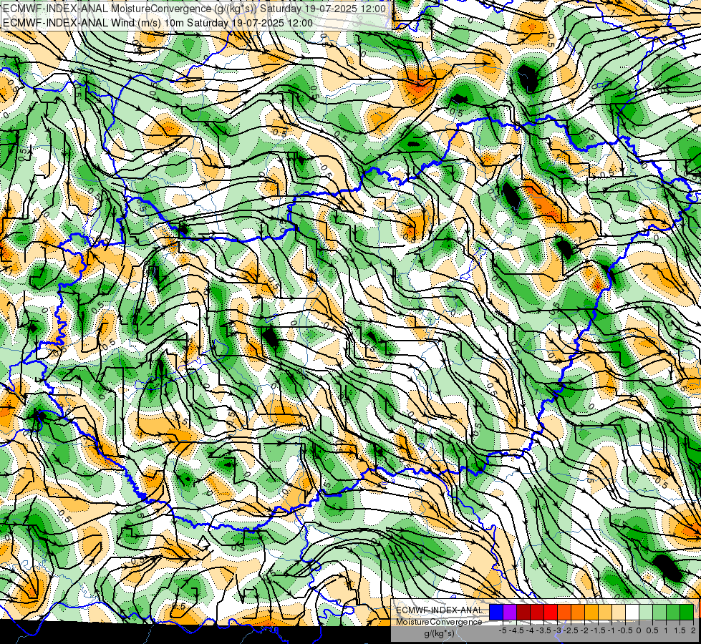Click the white legend swatch left of 0
The width and height of the screenshot is (701, 644).
(632, 612)
